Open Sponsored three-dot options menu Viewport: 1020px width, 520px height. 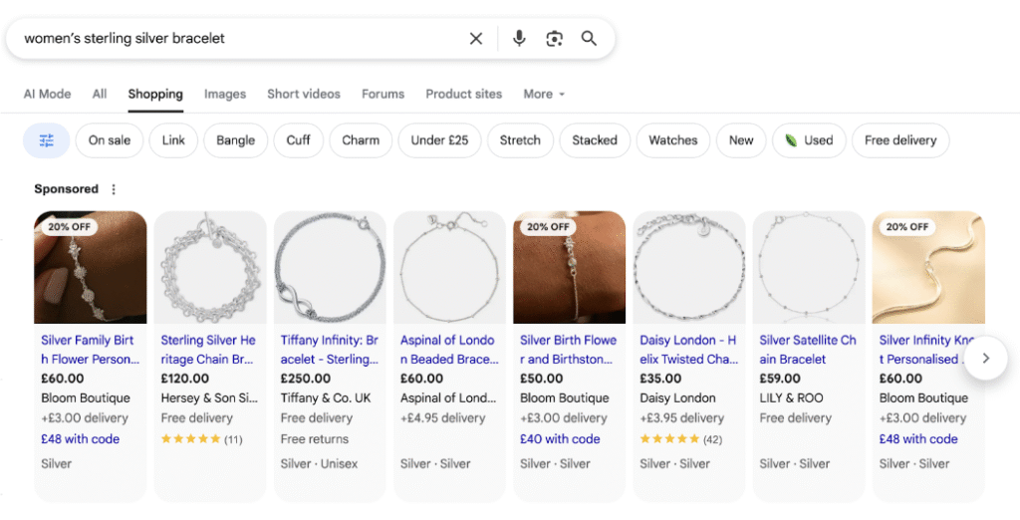click(x=114, y=189)
